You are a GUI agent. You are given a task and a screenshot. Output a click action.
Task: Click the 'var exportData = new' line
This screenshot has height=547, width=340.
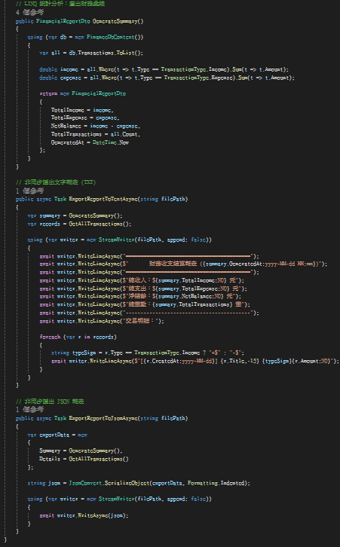click(x=57, y=435)
